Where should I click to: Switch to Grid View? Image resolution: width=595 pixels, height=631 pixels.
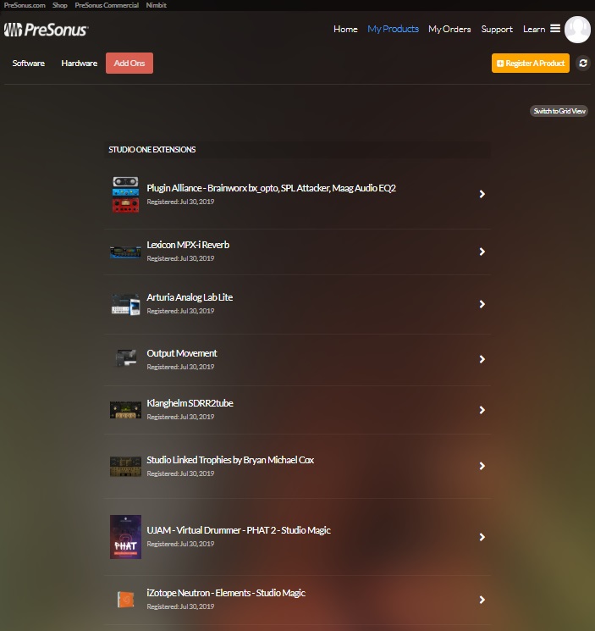tap(559, 111)
